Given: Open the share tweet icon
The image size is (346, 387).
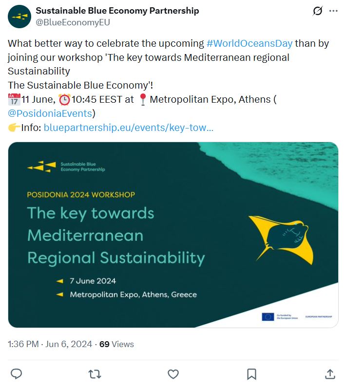Looking at the screenshot, I should (330, 374).
